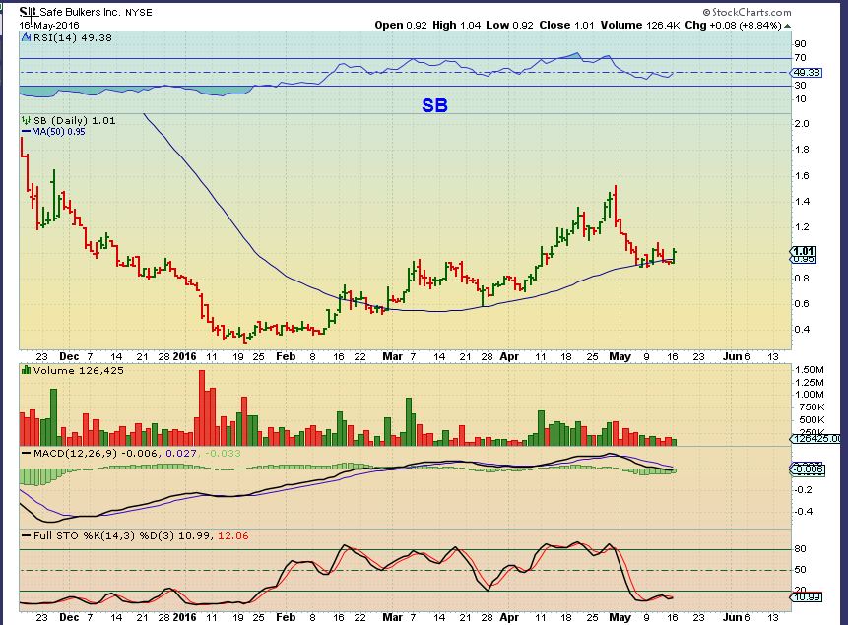Screen dimensions: 848x625
Task: Click the 50 stochastic axis label
Action: click(800, 570)
